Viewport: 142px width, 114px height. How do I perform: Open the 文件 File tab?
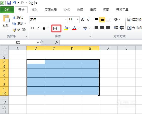[7, 10]
